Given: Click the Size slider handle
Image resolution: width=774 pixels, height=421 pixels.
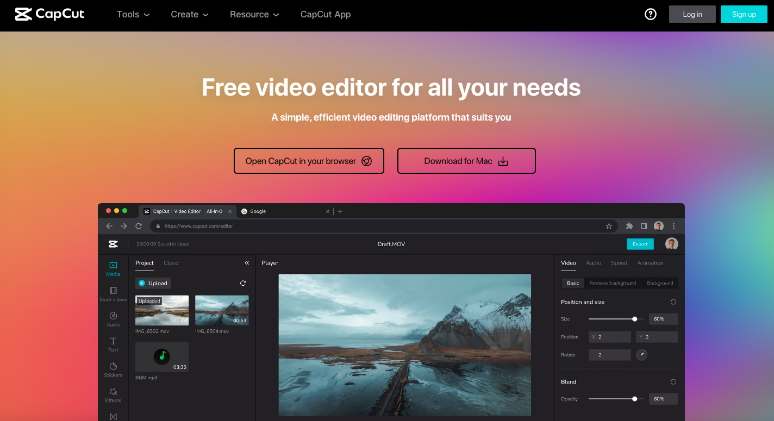Looking at the screenshot, I should point(635,319).
